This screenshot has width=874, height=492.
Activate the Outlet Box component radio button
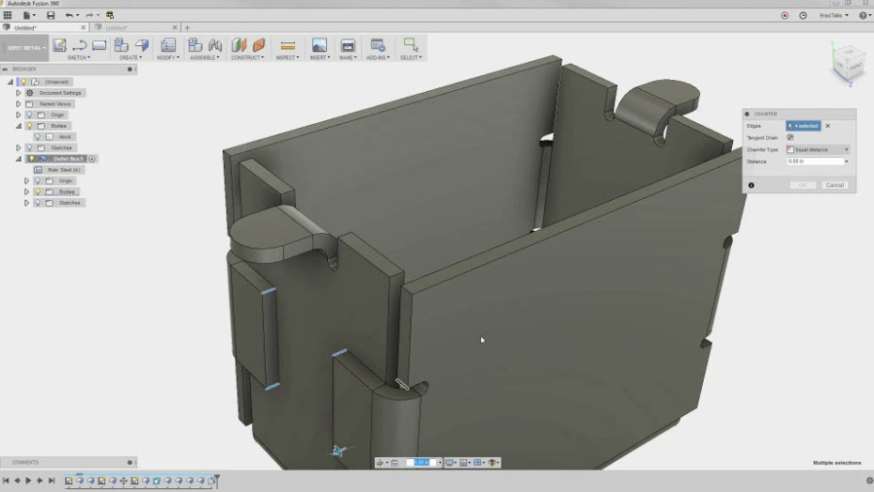(x=93, y=159)
